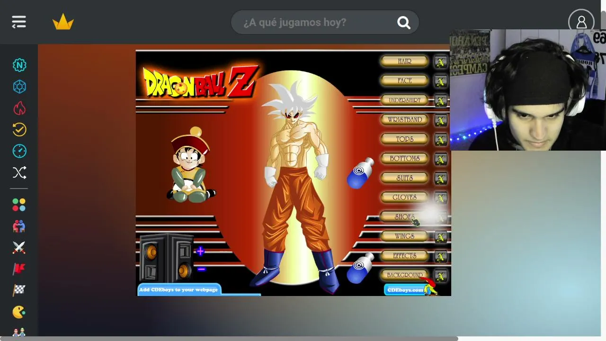Viewport: 606px width, 341px height.
Task: Click the yellow checkmark clock sidebar icon
Action: [x=19, y=130]
